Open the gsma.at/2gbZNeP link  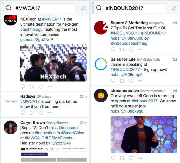click(37, 40)
